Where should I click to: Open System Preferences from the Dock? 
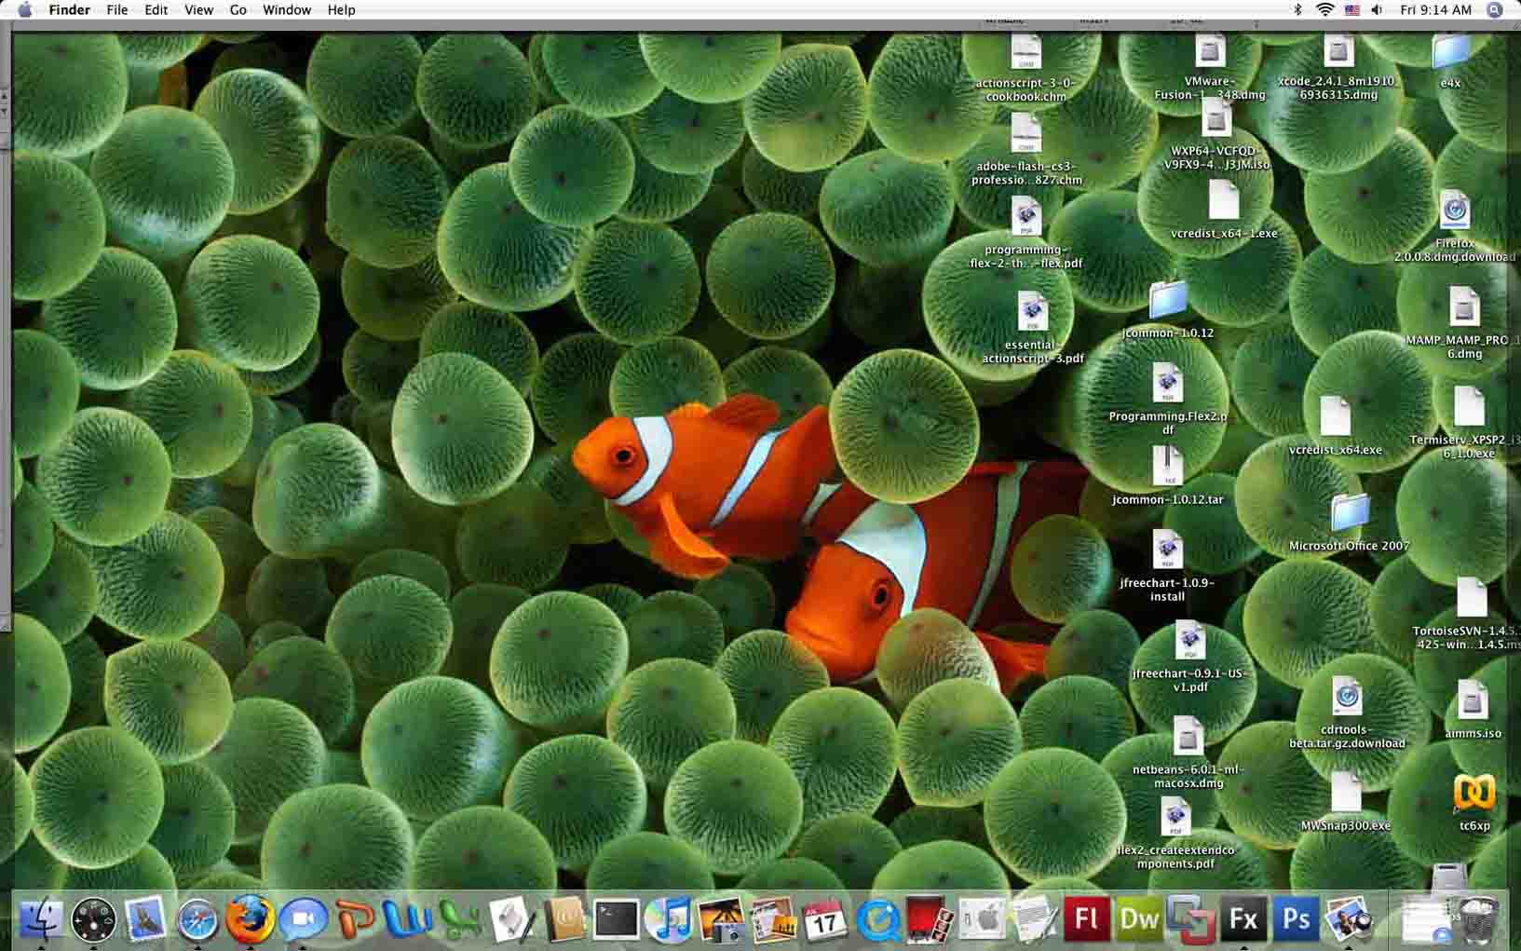pyautogui.click(x=982, y=920)
